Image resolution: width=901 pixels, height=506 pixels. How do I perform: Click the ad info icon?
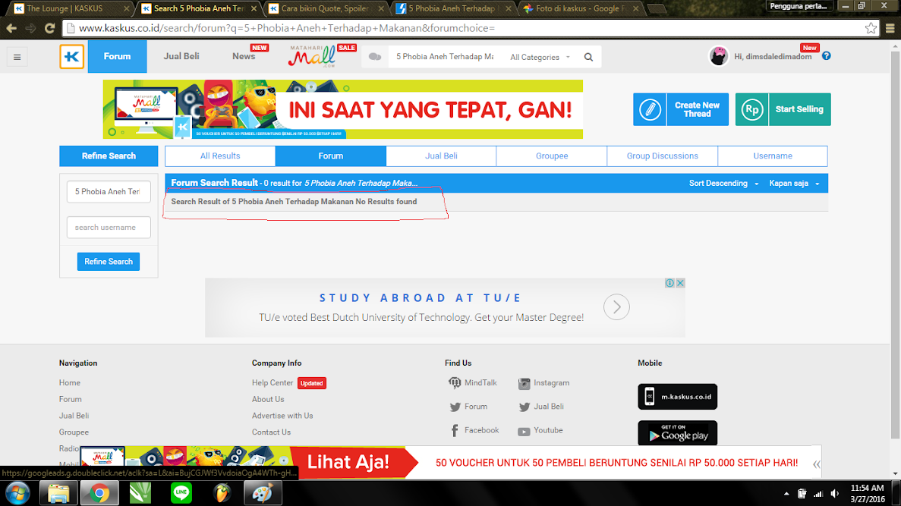coord(669,283)
